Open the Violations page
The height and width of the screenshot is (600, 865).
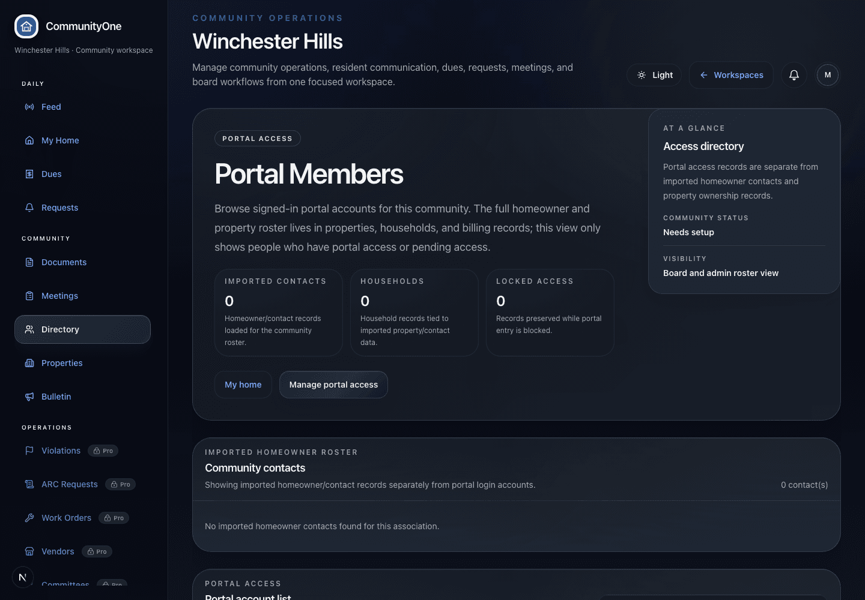tap(61, 451)
